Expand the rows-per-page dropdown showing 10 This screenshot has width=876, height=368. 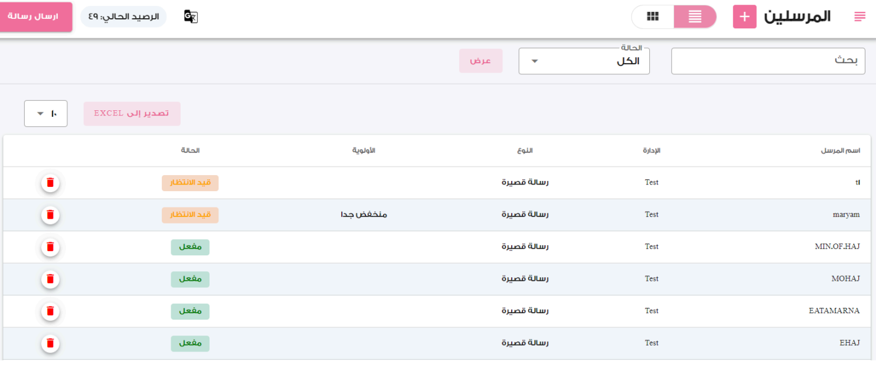pos(45,114)
